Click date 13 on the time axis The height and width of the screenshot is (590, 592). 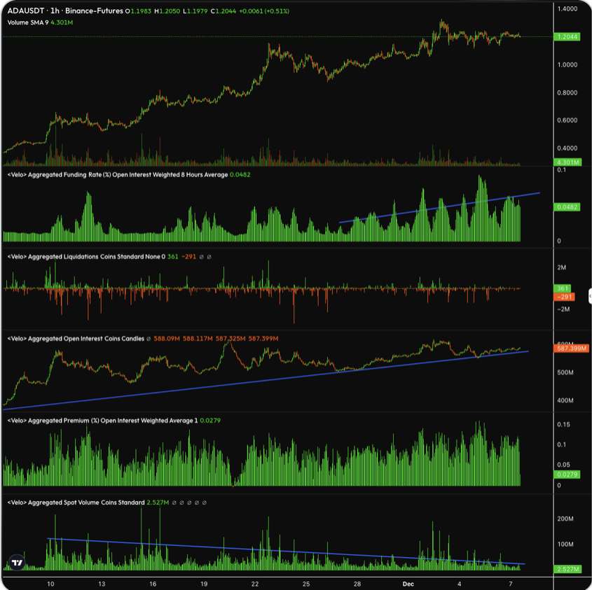pyautogui.click(x=102, y=584)
